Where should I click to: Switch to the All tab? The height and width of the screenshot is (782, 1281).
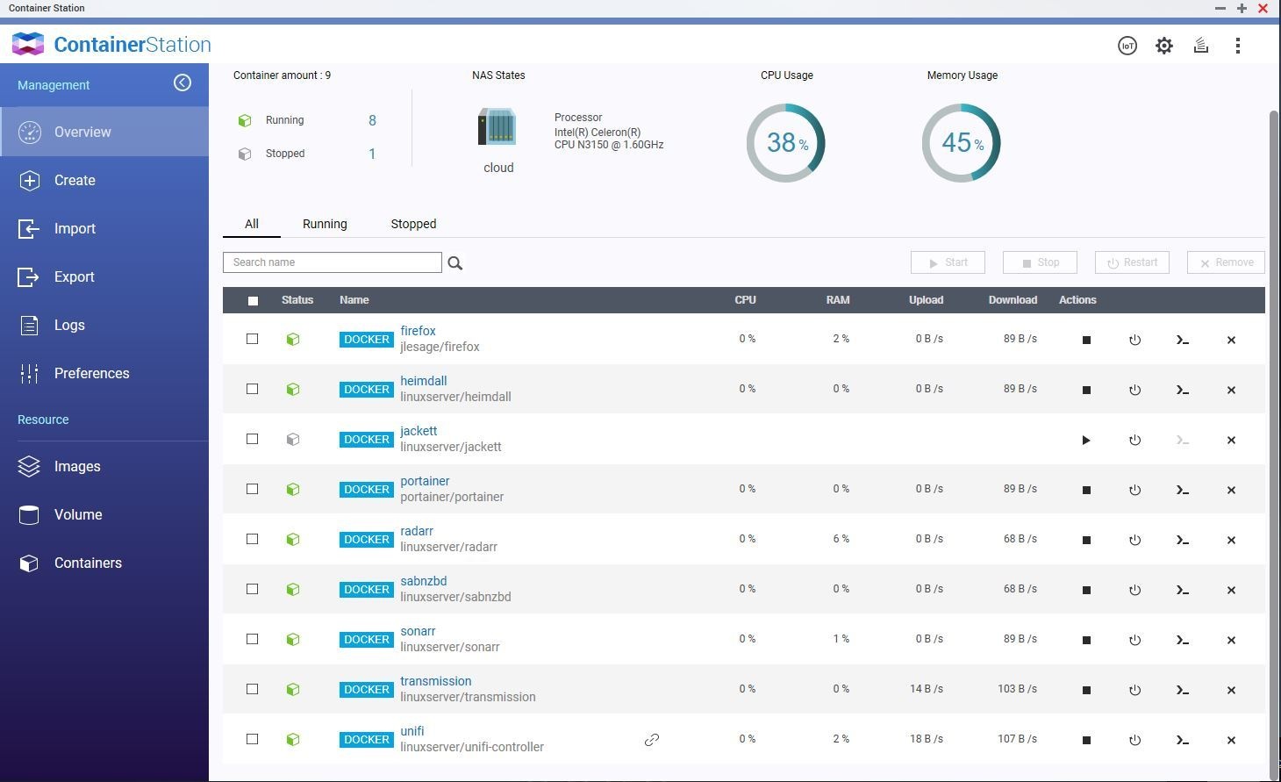click(x=252, y=224)
